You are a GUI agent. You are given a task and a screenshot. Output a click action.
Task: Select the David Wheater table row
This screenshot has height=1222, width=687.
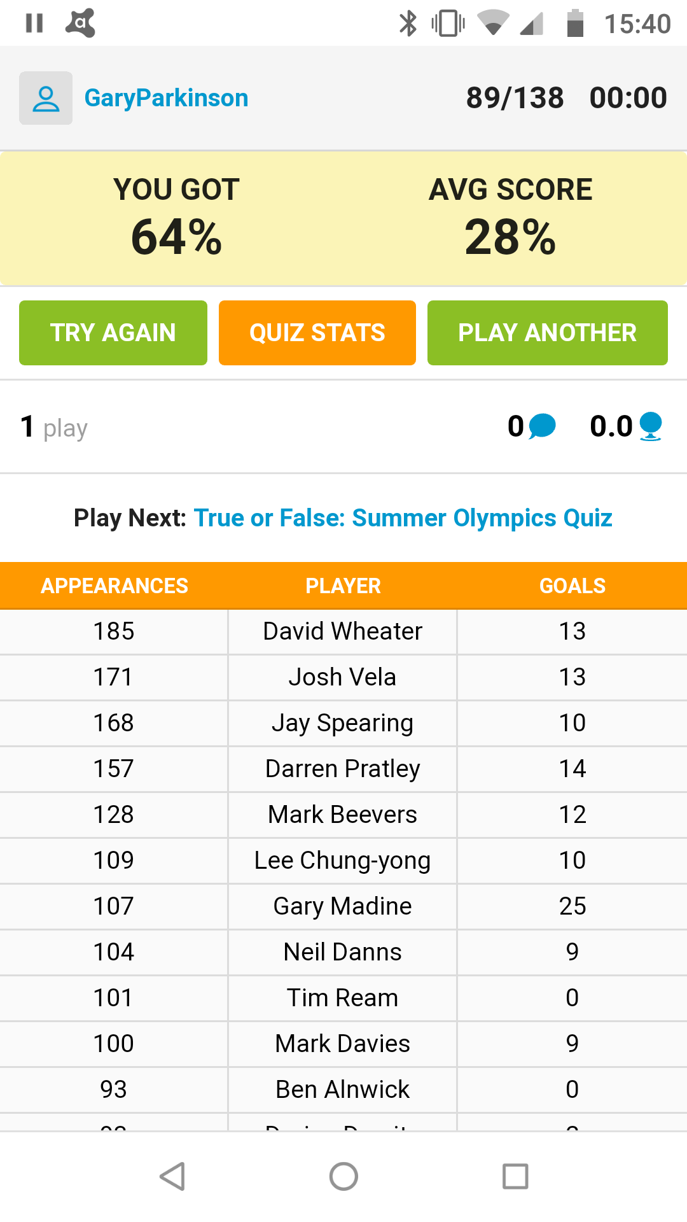[x=343, y=631]
